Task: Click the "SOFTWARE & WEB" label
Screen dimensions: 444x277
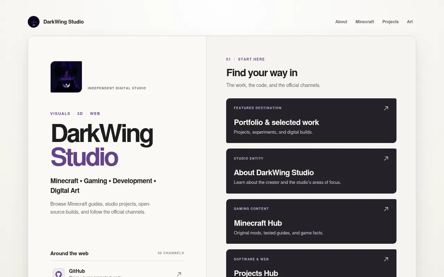Action: pyautogui.click(x=251, y=259)
